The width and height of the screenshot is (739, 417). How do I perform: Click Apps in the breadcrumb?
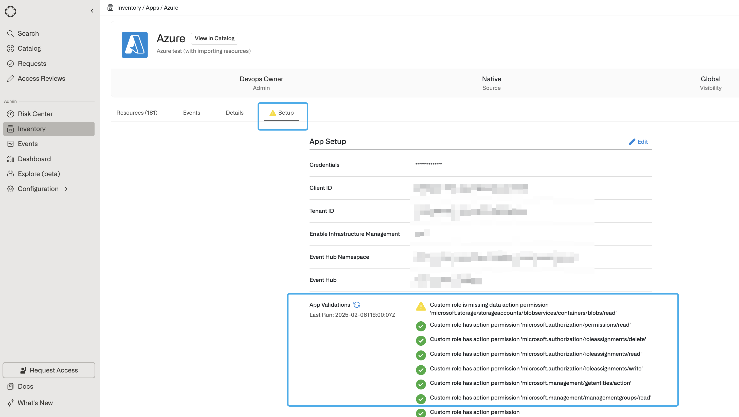pyautogui.click(x=152, y=8)
